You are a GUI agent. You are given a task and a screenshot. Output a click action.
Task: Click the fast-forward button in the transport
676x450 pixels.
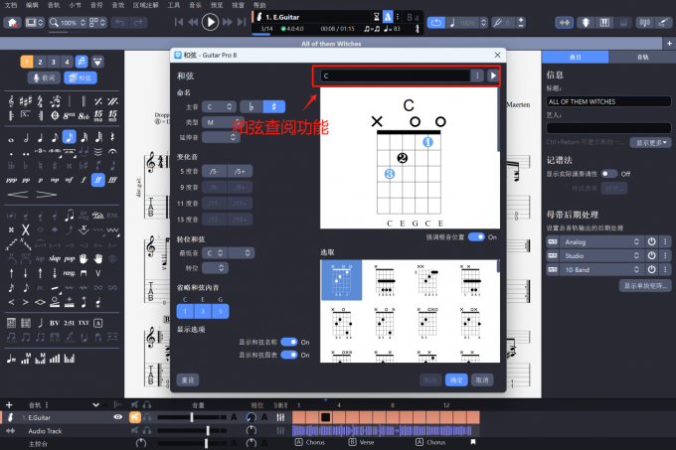point(228,22)
